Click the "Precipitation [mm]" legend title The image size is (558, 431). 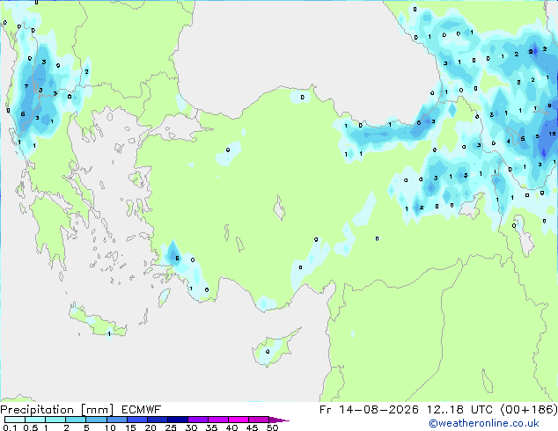tap(56, 410)
